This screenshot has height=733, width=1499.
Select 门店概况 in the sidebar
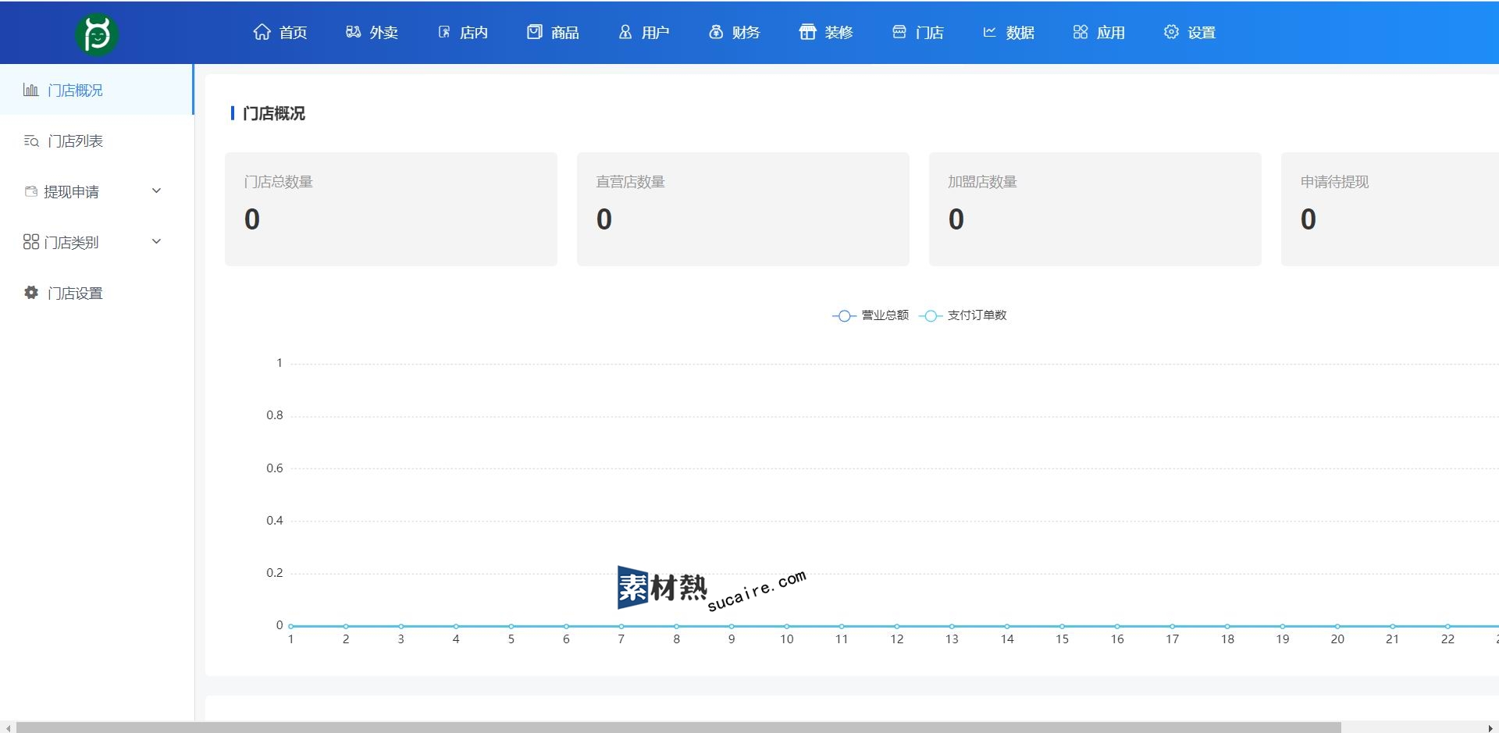(96, 90)
